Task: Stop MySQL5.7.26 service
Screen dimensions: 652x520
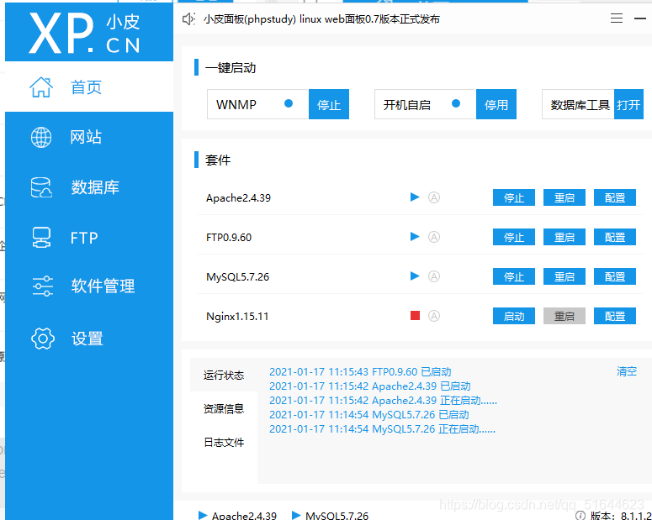Action: tap(514, 276)
